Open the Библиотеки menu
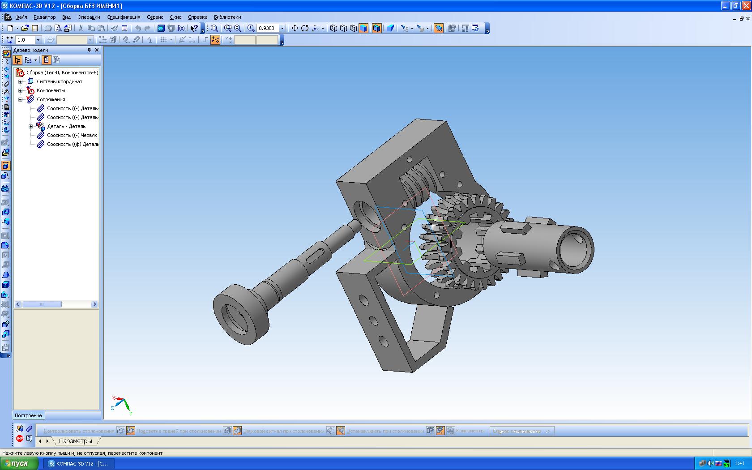752x470 pixels. click(x=227, y=17)
